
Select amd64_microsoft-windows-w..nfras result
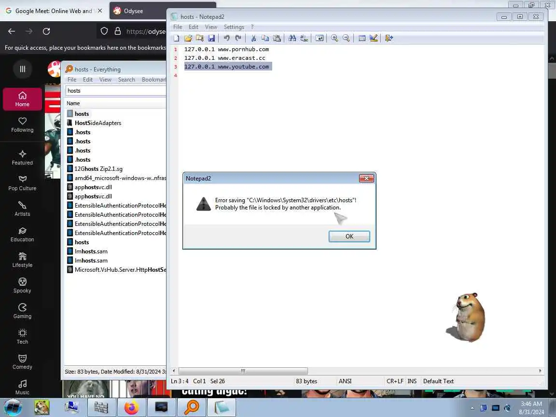click(116, 178)
